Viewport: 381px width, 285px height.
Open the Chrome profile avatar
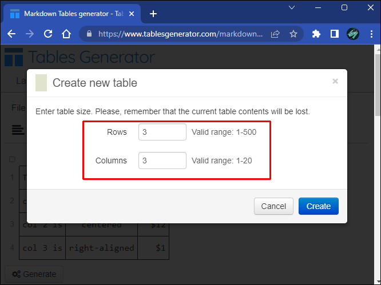tap(353, 34)
